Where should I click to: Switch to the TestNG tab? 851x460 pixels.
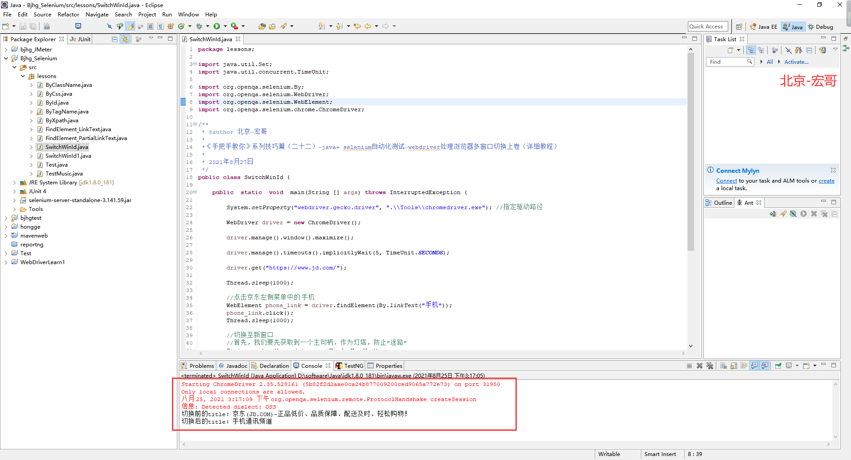[350, 366]
